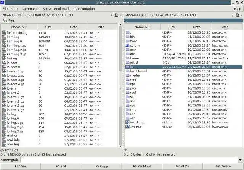Select the initrd.img link file icon
Viewport: 244px width, 170px height.
click(x=127, y=122)
